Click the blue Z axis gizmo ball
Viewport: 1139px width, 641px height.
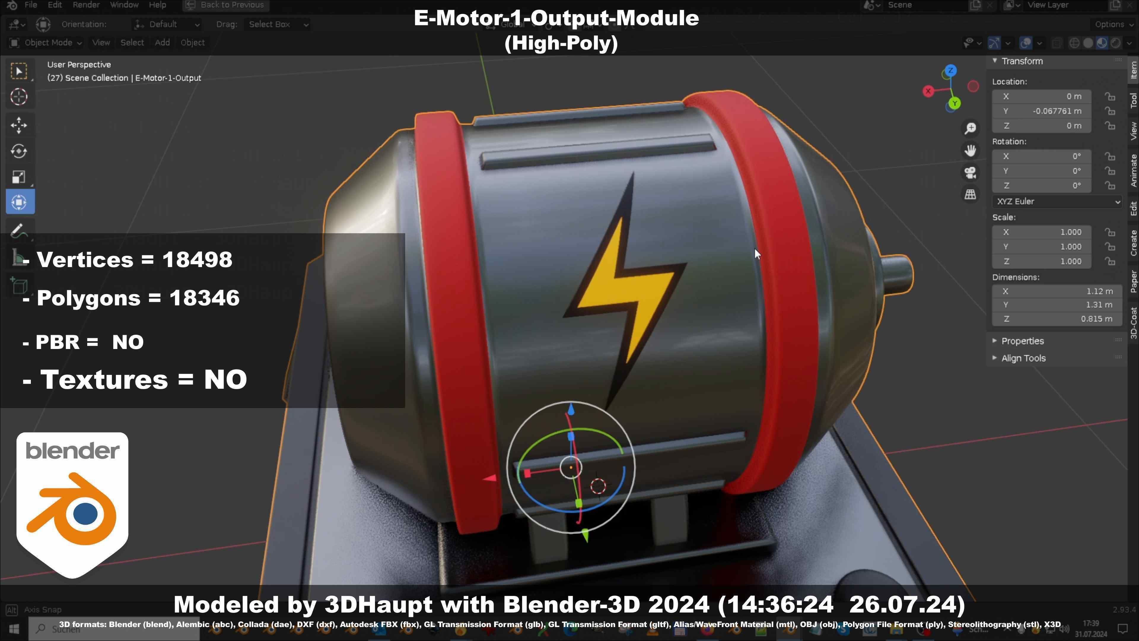(x=951, y=71)
